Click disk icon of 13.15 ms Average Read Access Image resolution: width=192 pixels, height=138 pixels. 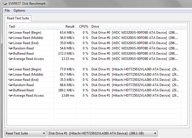pos(10,59)
